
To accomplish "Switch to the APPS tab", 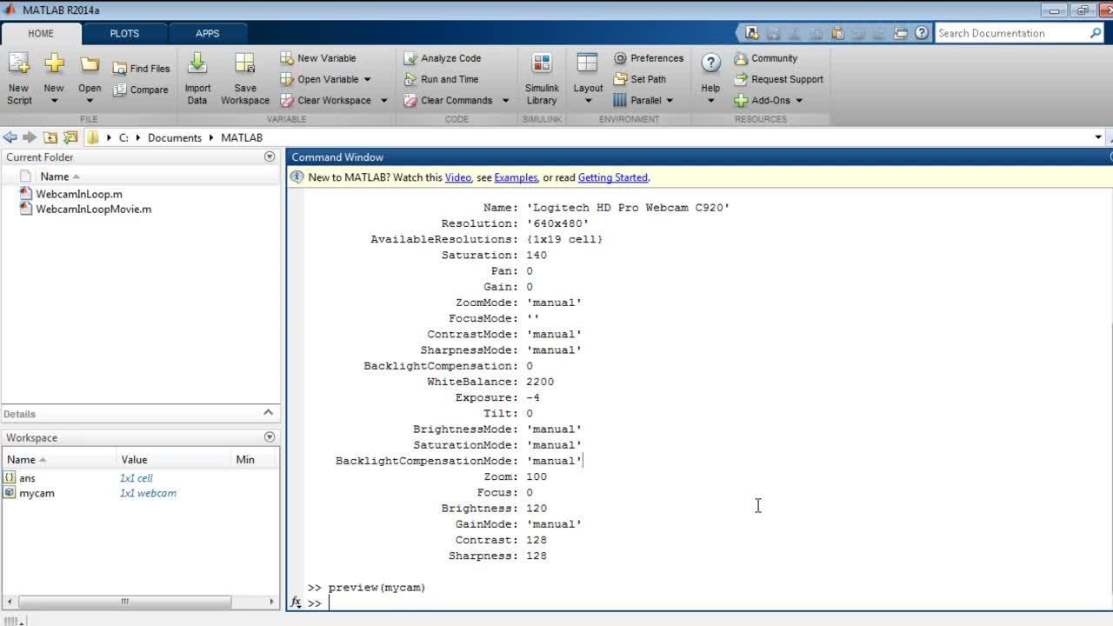I will tap(208, 33).
